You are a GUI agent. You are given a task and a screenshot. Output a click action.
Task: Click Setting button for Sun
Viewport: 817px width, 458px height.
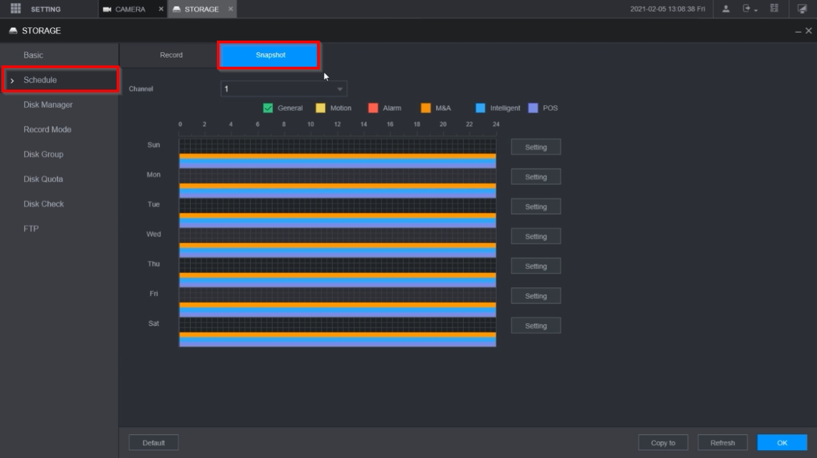click(x=536, y=147)
